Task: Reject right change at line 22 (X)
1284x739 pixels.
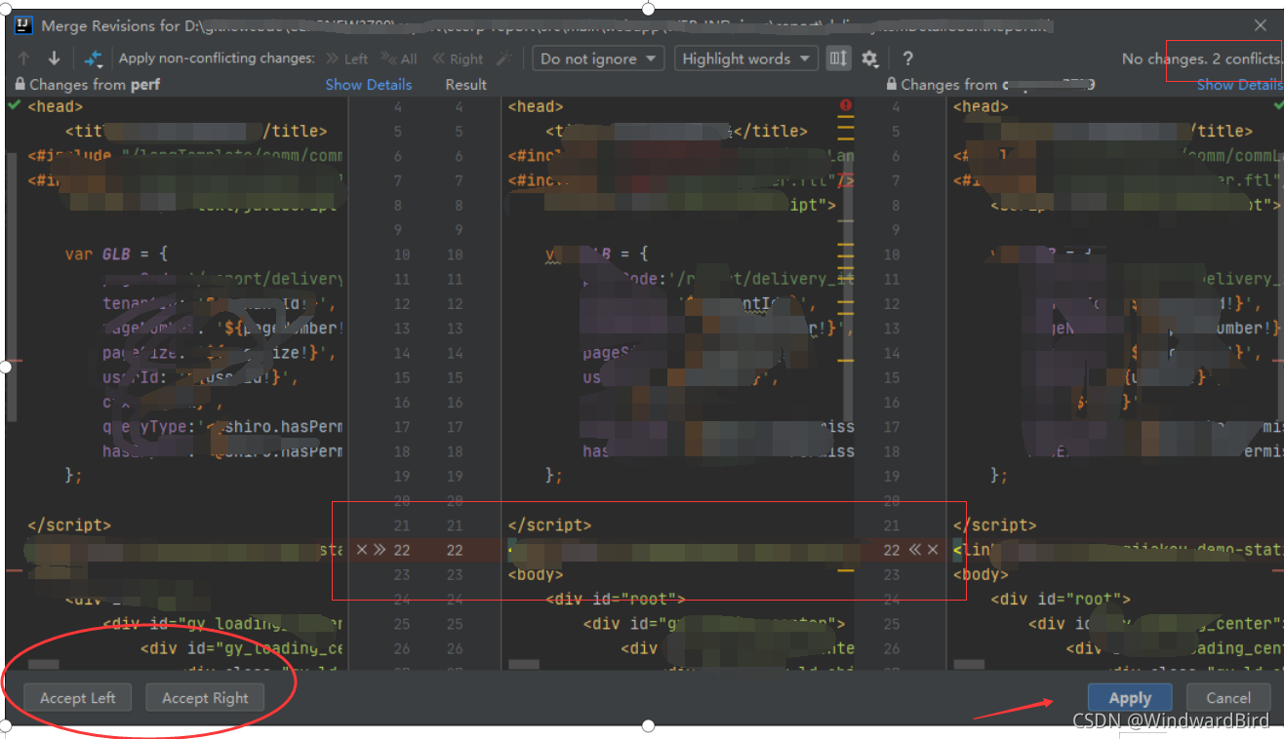Action: click(x=933, y=550)
